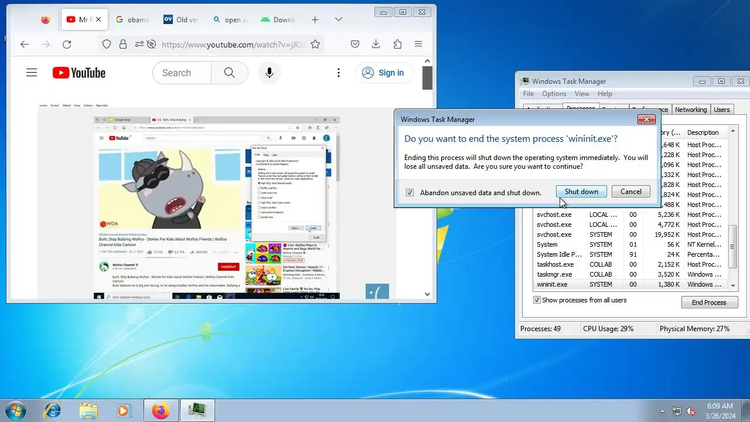Go back one page in Firefox
The image size is (750, 422).
(x=24, y=44)
